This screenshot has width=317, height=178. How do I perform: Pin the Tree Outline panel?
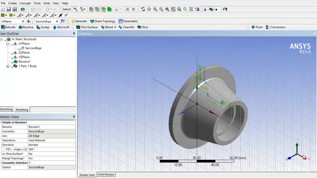click(74, 34)
